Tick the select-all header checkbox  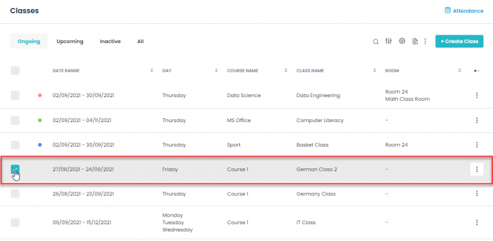(x=15, y=71)
